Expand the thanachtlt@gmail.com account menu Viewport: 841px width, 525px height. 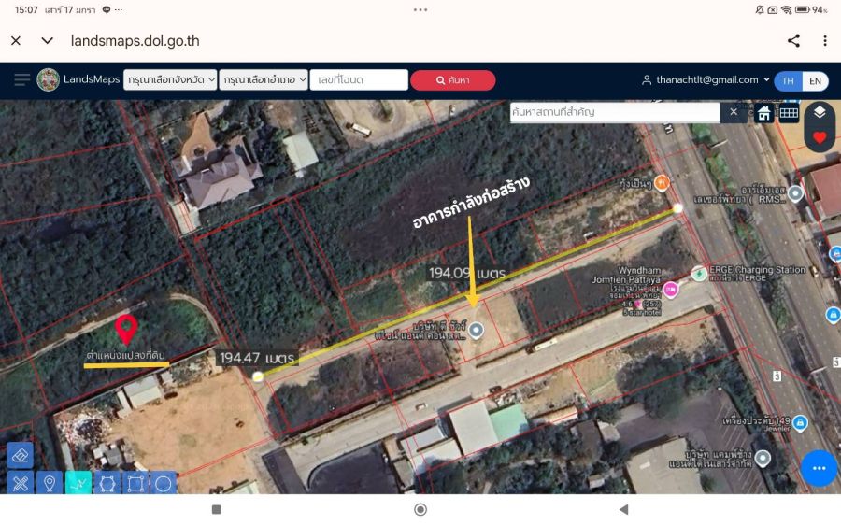coord(706,80)
